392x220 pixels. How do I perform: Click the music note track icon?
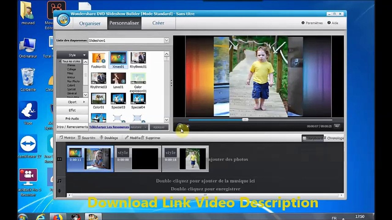60,181
